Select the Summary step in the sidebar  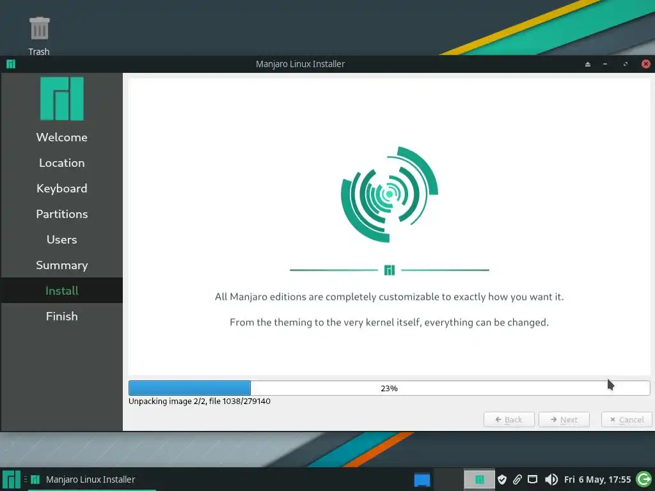pyautogui.click(x=62, y=265)
